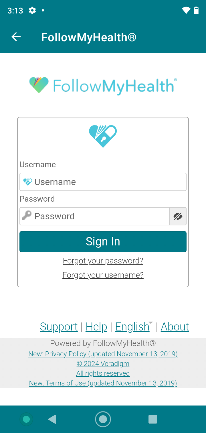Tap the settings gear in the status bar
206x433 pixels.
pyautogui.click(x=32, y=11)
